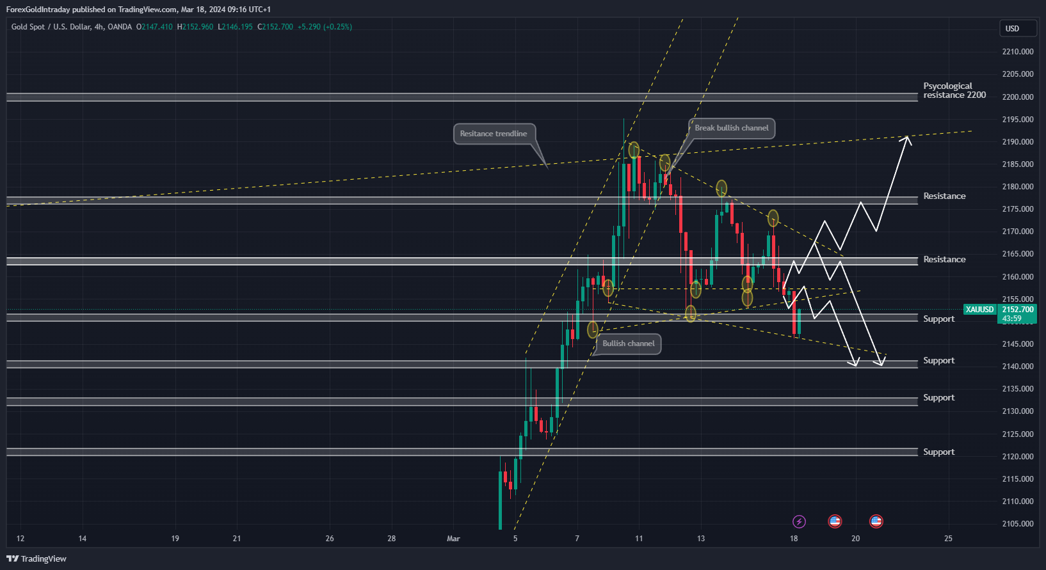Select the 'Break bullish channel' callout
This screenshot has width=1046, height=570.
[x=732, y=128]
